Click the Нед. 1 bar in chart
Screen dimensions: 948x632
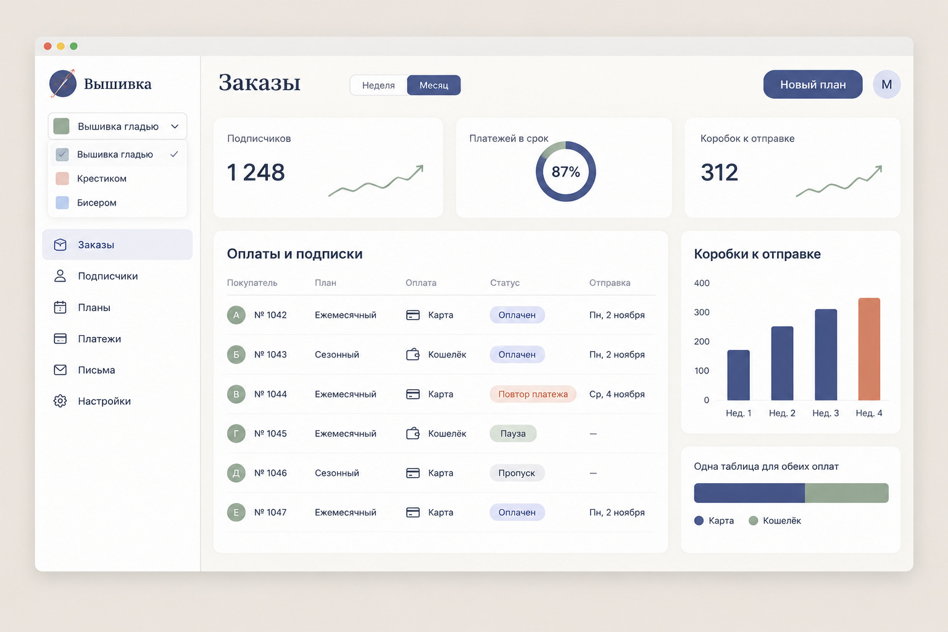(x=739, y=375)
